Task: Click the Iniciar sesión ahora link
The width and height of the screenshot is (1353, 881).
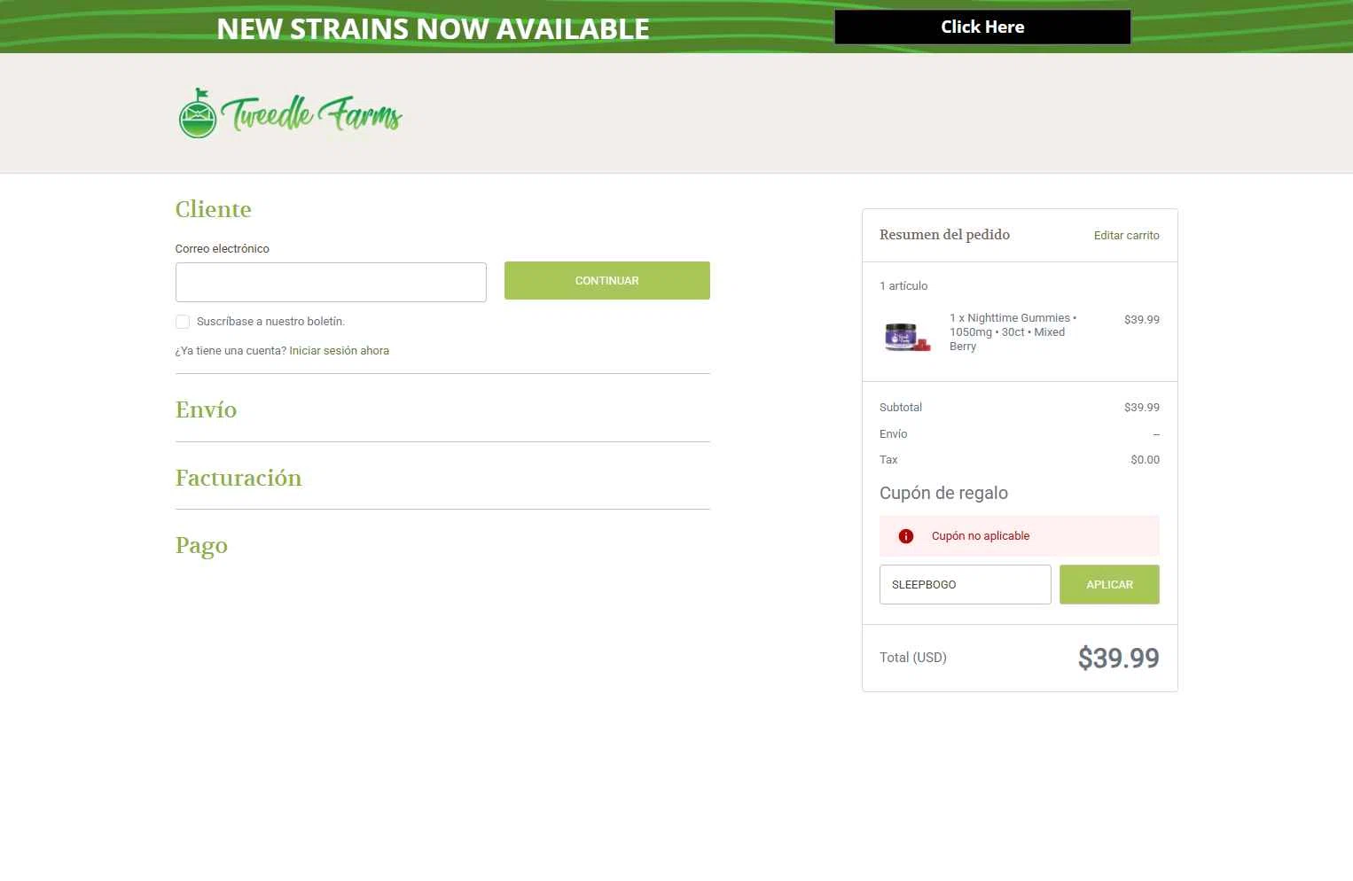Action: (339, 351)
